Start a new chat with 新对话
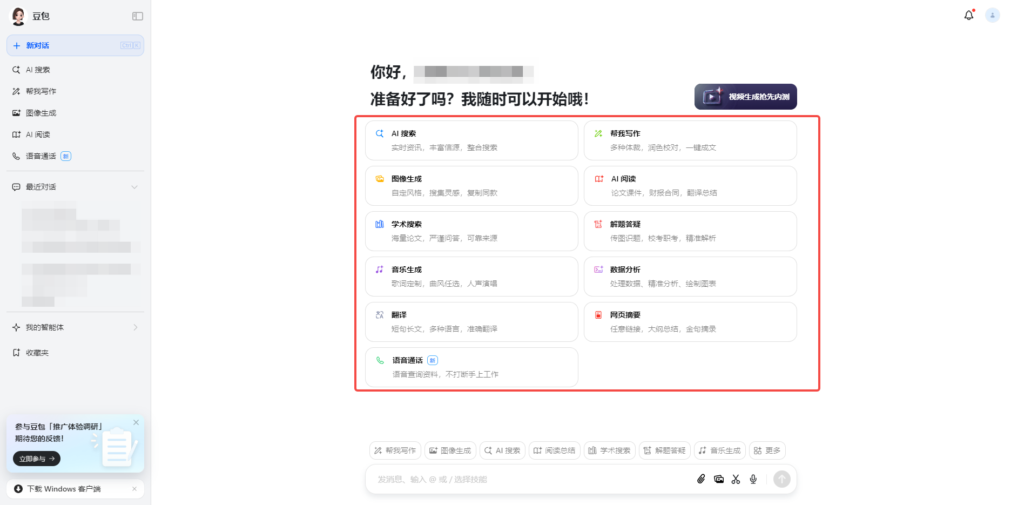Image resolution: width=1011 pixels, height=505 pixels. click(x=75, y=45)
